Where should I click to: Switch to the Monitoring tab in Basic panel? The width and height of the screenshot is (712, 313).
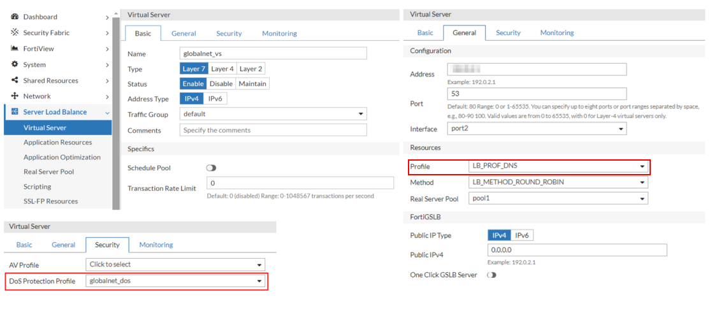coord(279,33)
